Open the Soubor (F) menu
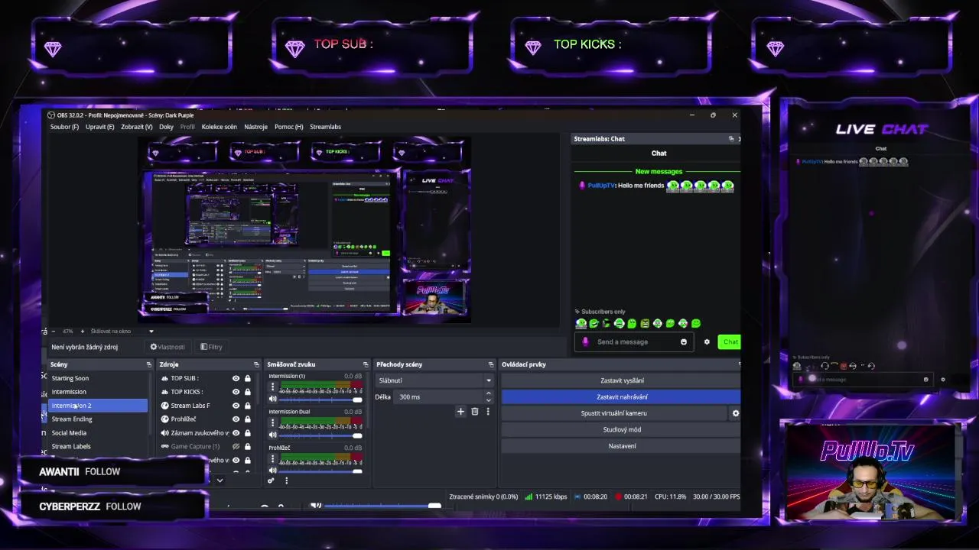979x550 pixels. [x=64, y=127]
